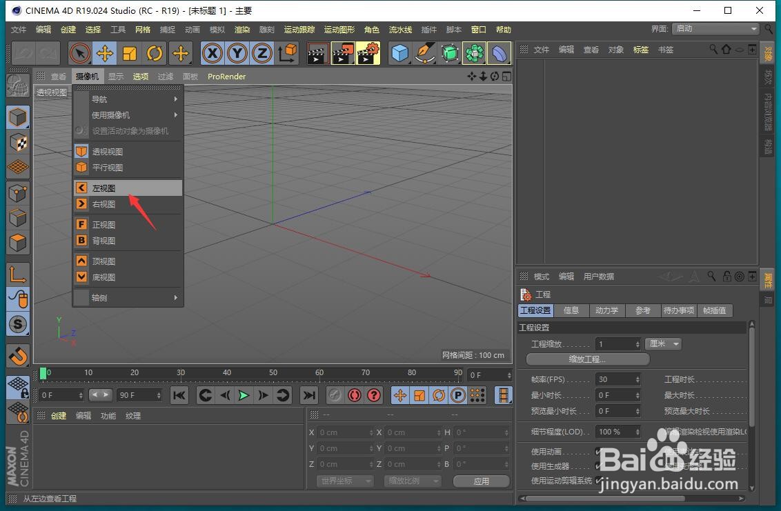Click the S soloing icon in sidebar
Screen dimensions: 781x511
18,324
